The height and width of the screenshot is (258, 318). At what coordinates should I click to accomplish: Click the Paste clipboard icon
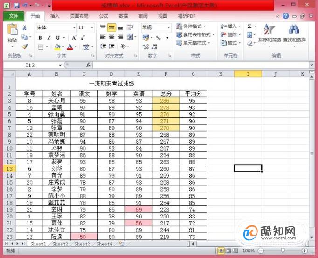(13, 30)
